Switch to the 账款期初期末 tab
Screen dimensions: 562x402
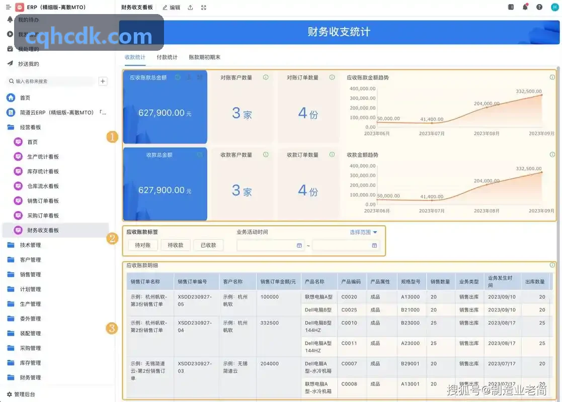click(205, 57)
